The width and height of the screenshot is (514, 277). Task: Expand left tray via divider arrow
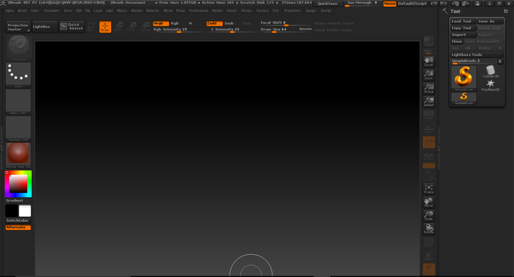pyautogui.click(x=2, y=148)
